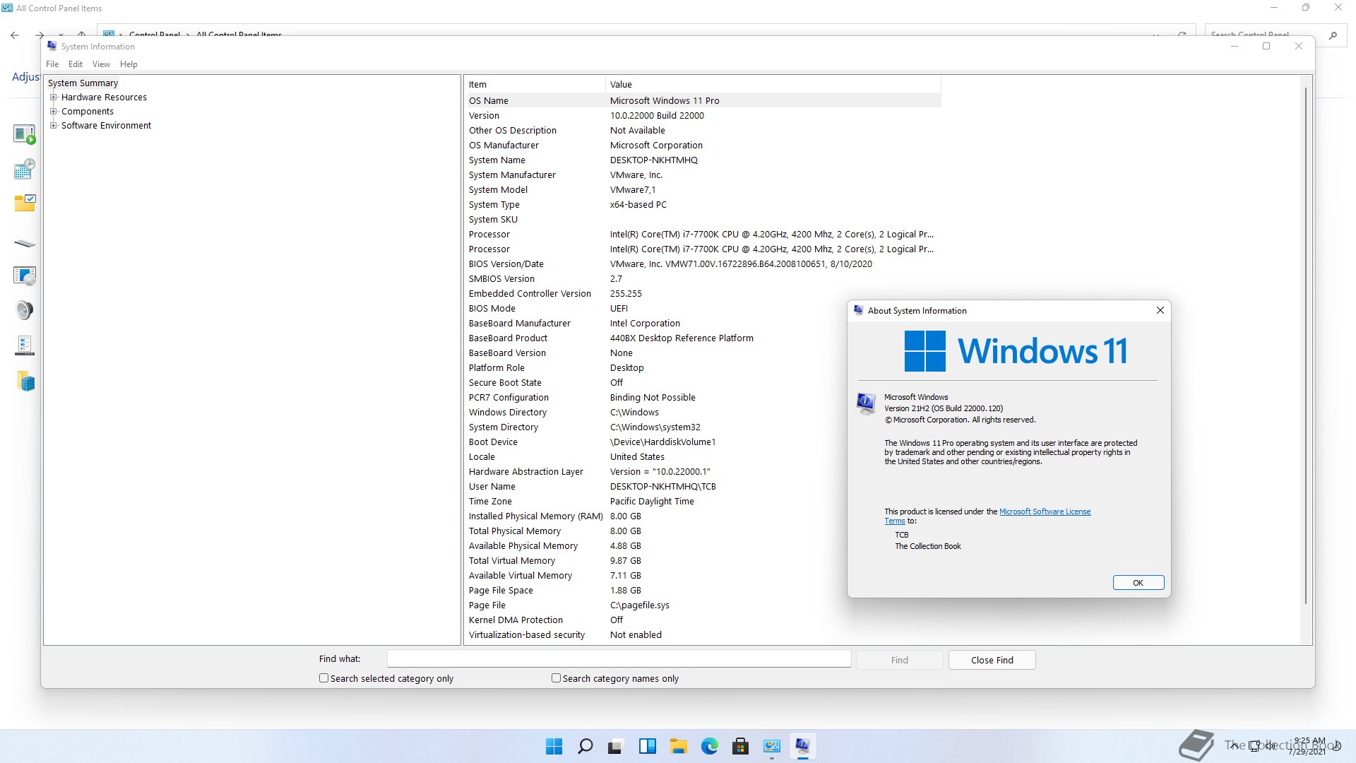Expand Software Environment tree node
This screenshot has width=1356, height=763.
coord(54,126)
